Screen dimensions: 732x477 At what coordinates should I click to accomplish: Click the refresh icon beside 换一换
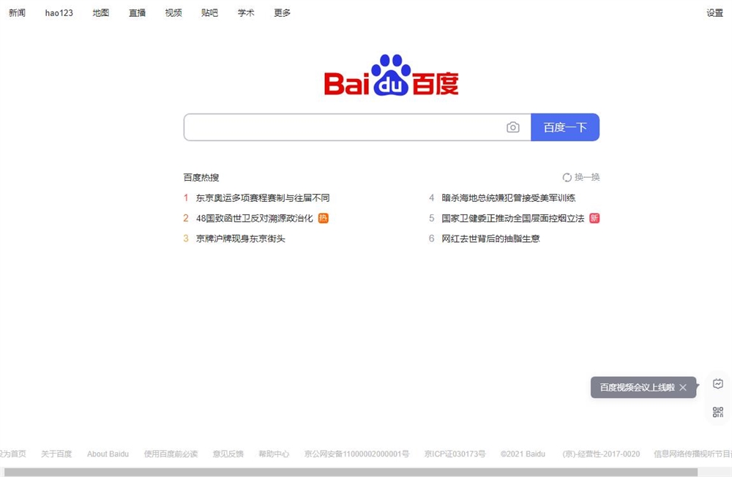tap(567, 177)
